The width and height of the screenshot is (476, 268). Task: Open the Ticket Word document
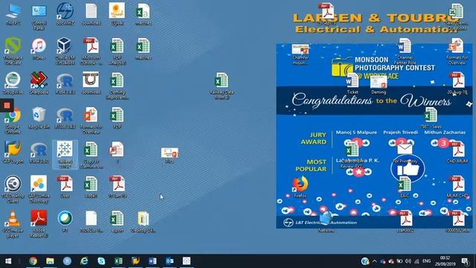point(352,83)
